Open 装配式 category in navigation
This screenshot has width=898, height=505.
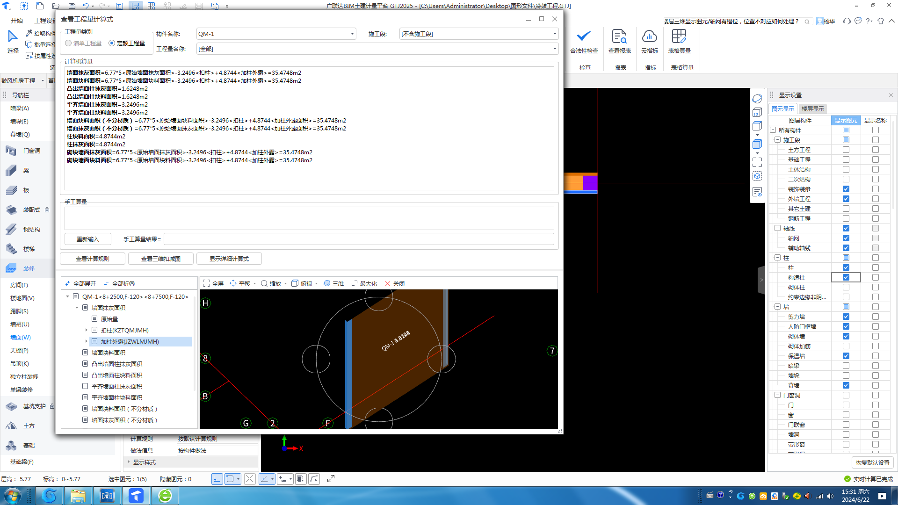tap(31, 209)
